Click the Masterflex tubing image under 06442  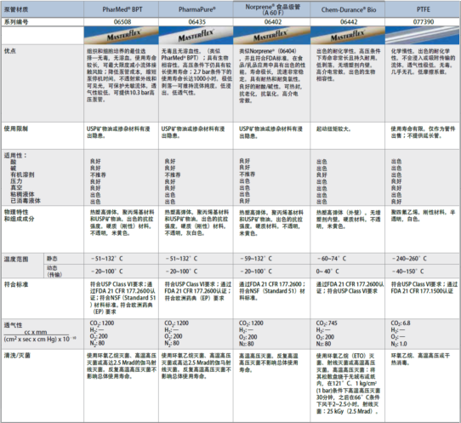click(348, 35)
